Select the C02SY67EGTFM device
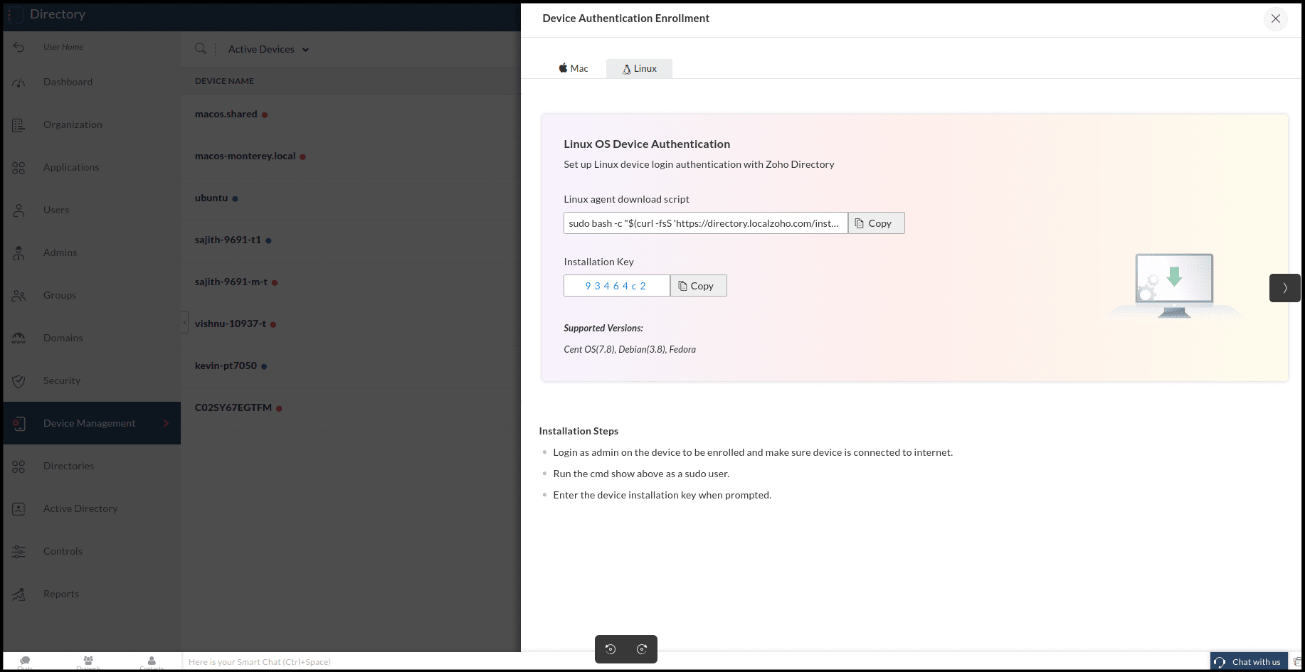The height and width of the screenshot is (672, 1305). 351,408
